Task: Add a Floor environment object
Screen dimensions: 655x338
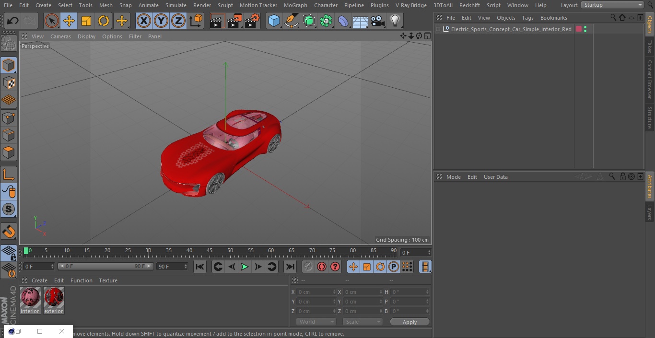Action: point(361,21)
